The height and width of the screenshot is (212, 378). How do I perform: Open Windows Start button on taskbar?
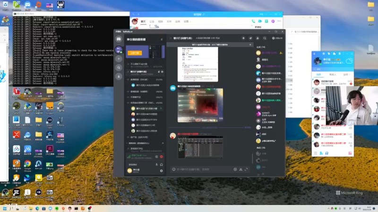point(5,208)
